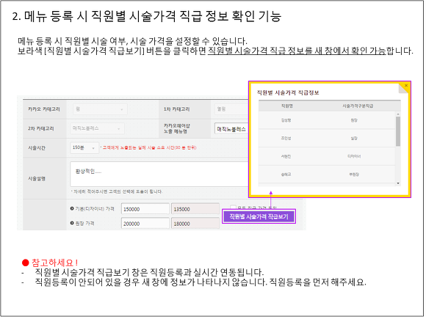Click the 직원별 시술가격 직급보기 purple button
Screen dimensions: 426x319
click(259, 217)
